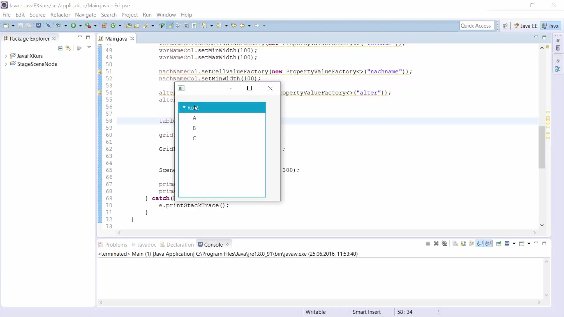The image size is (564, 317).
Task: Click the New Java Package icon
Action: point(104,26)
